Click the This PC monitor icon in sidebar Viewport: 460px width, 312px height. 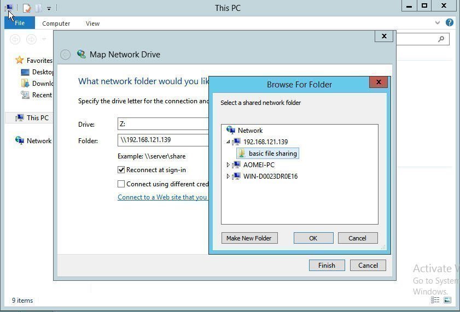(x=20, y=118)
